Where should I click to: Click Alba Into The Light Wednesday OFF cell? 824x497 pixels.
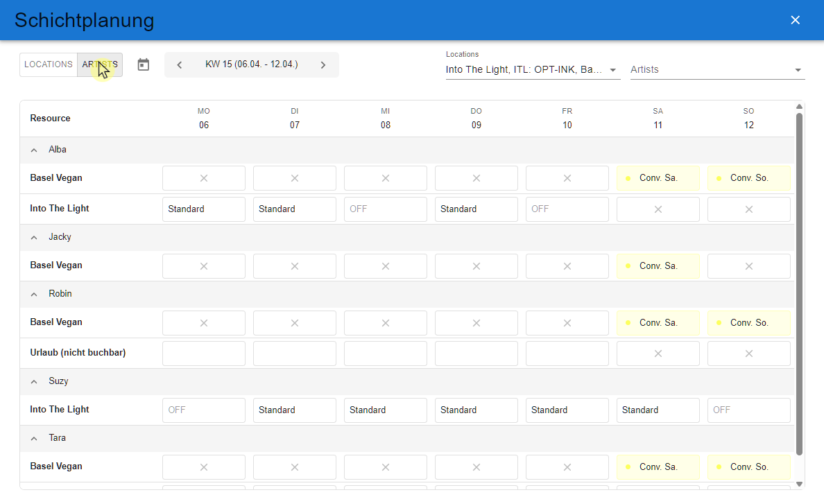386,209
